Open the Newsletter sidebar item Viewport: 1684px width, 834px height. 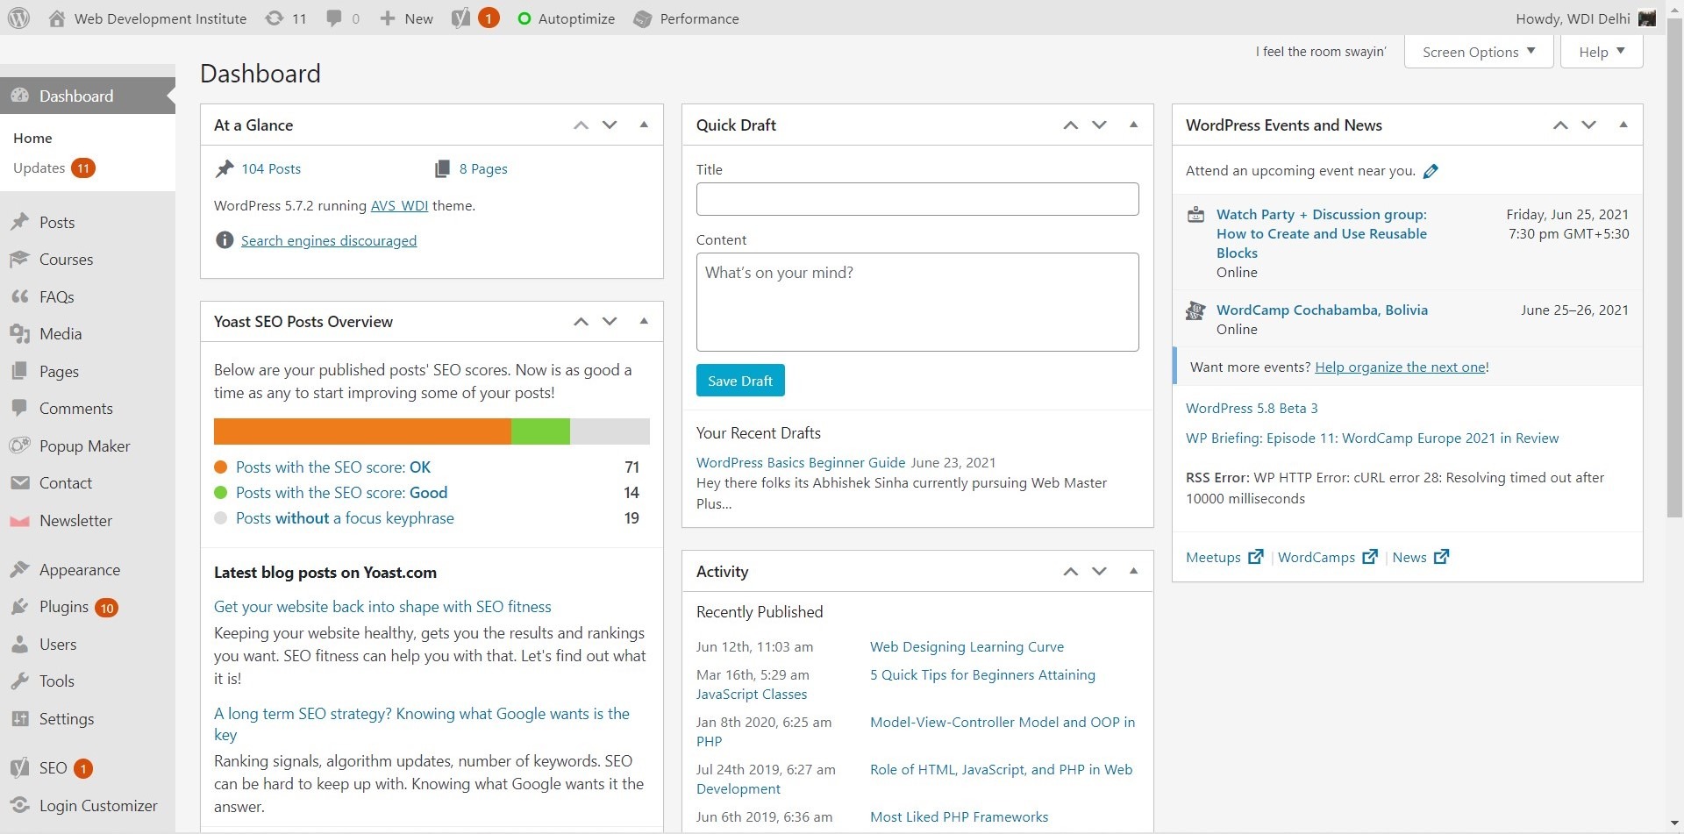coord(75,521)
